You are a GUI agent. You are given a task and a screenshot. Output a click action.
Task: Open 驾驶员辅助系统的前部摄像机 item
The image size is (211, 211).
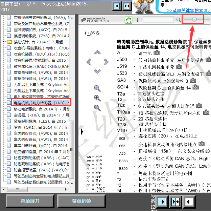[x=41, y=182]
